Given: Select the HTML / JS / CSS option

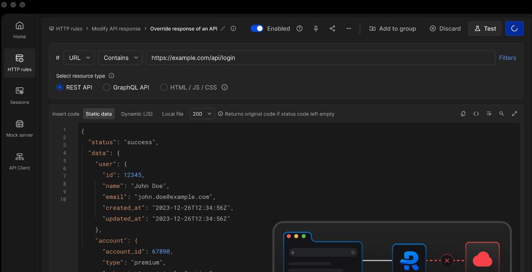Looking at the screenshot, I should [164, 87].
